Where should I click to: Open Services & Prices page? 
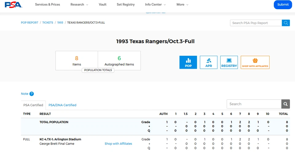point(47,5)
